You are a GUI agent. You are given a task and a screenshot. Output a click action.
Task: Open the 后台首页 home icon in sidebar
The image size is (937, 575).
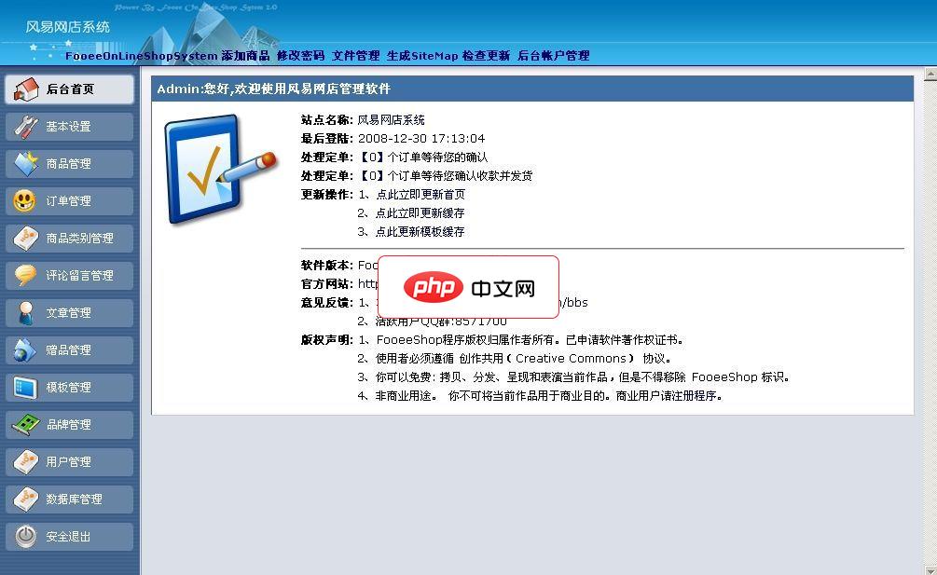click(23, 89)
